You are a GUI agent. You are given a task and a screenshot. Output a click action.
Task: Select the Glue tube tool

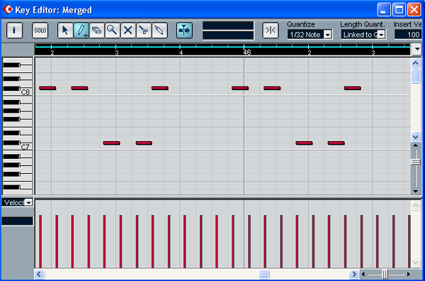[x=159, y=30]
